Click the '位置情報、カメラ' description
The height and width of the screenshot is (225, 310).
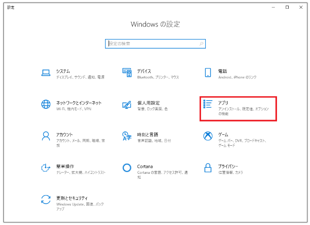click(231, 173)
